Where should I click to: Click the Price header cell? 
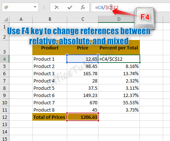click(x=82, y=48)
